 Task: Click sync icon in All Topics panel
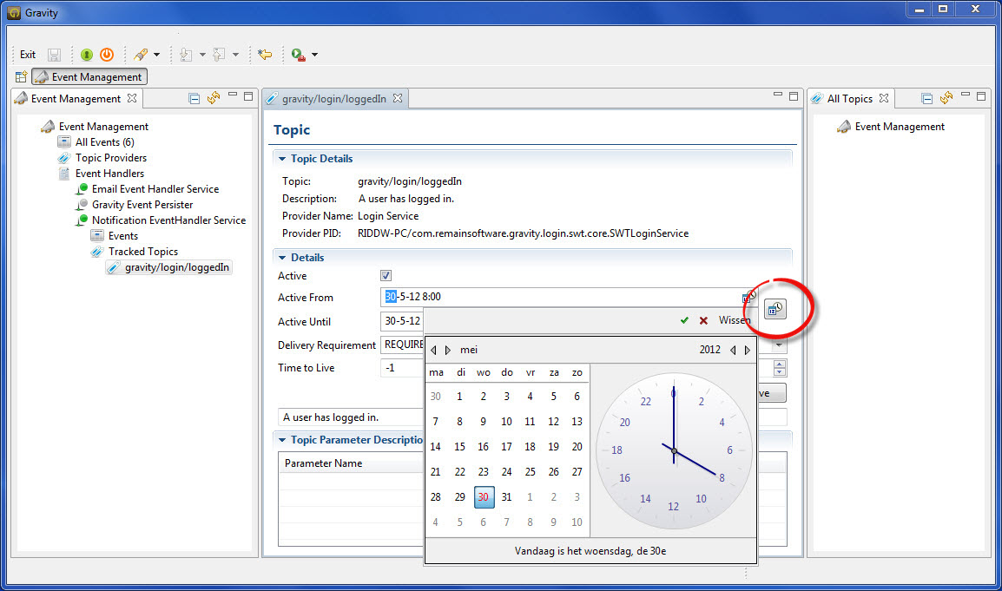tap(946, 98)
